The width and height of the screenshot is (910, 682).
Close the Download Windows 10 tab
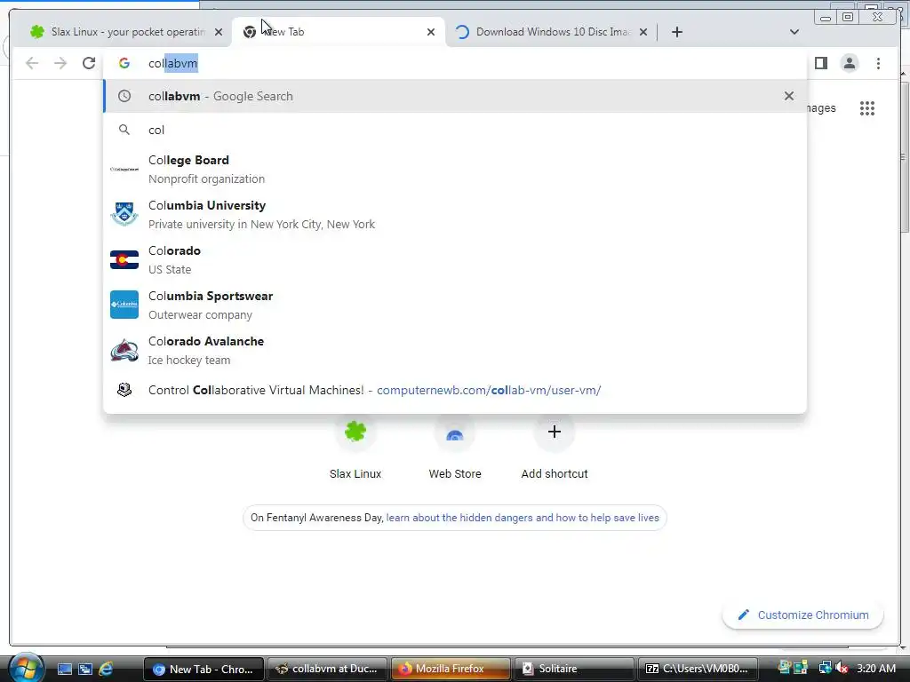point(643,32)
